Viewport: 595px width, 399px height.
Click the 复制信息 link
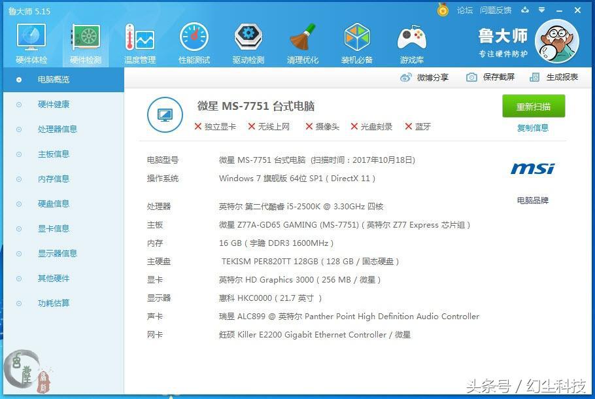(x=535, y=128)
